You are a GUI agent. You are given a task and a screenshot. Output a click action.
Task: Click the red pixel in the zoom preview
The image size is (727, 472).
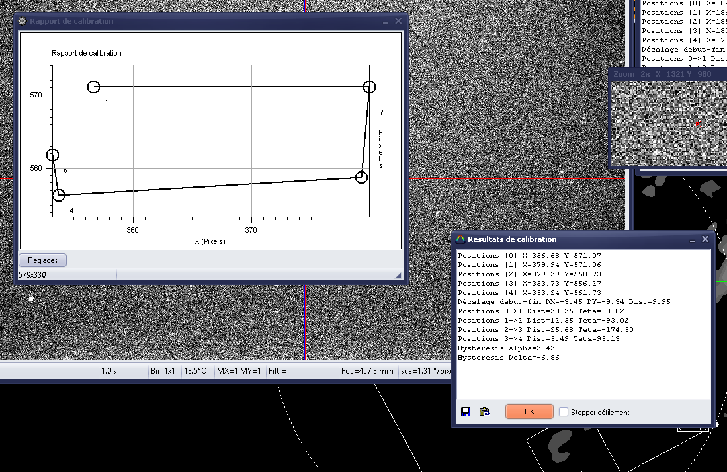[697, 124]
